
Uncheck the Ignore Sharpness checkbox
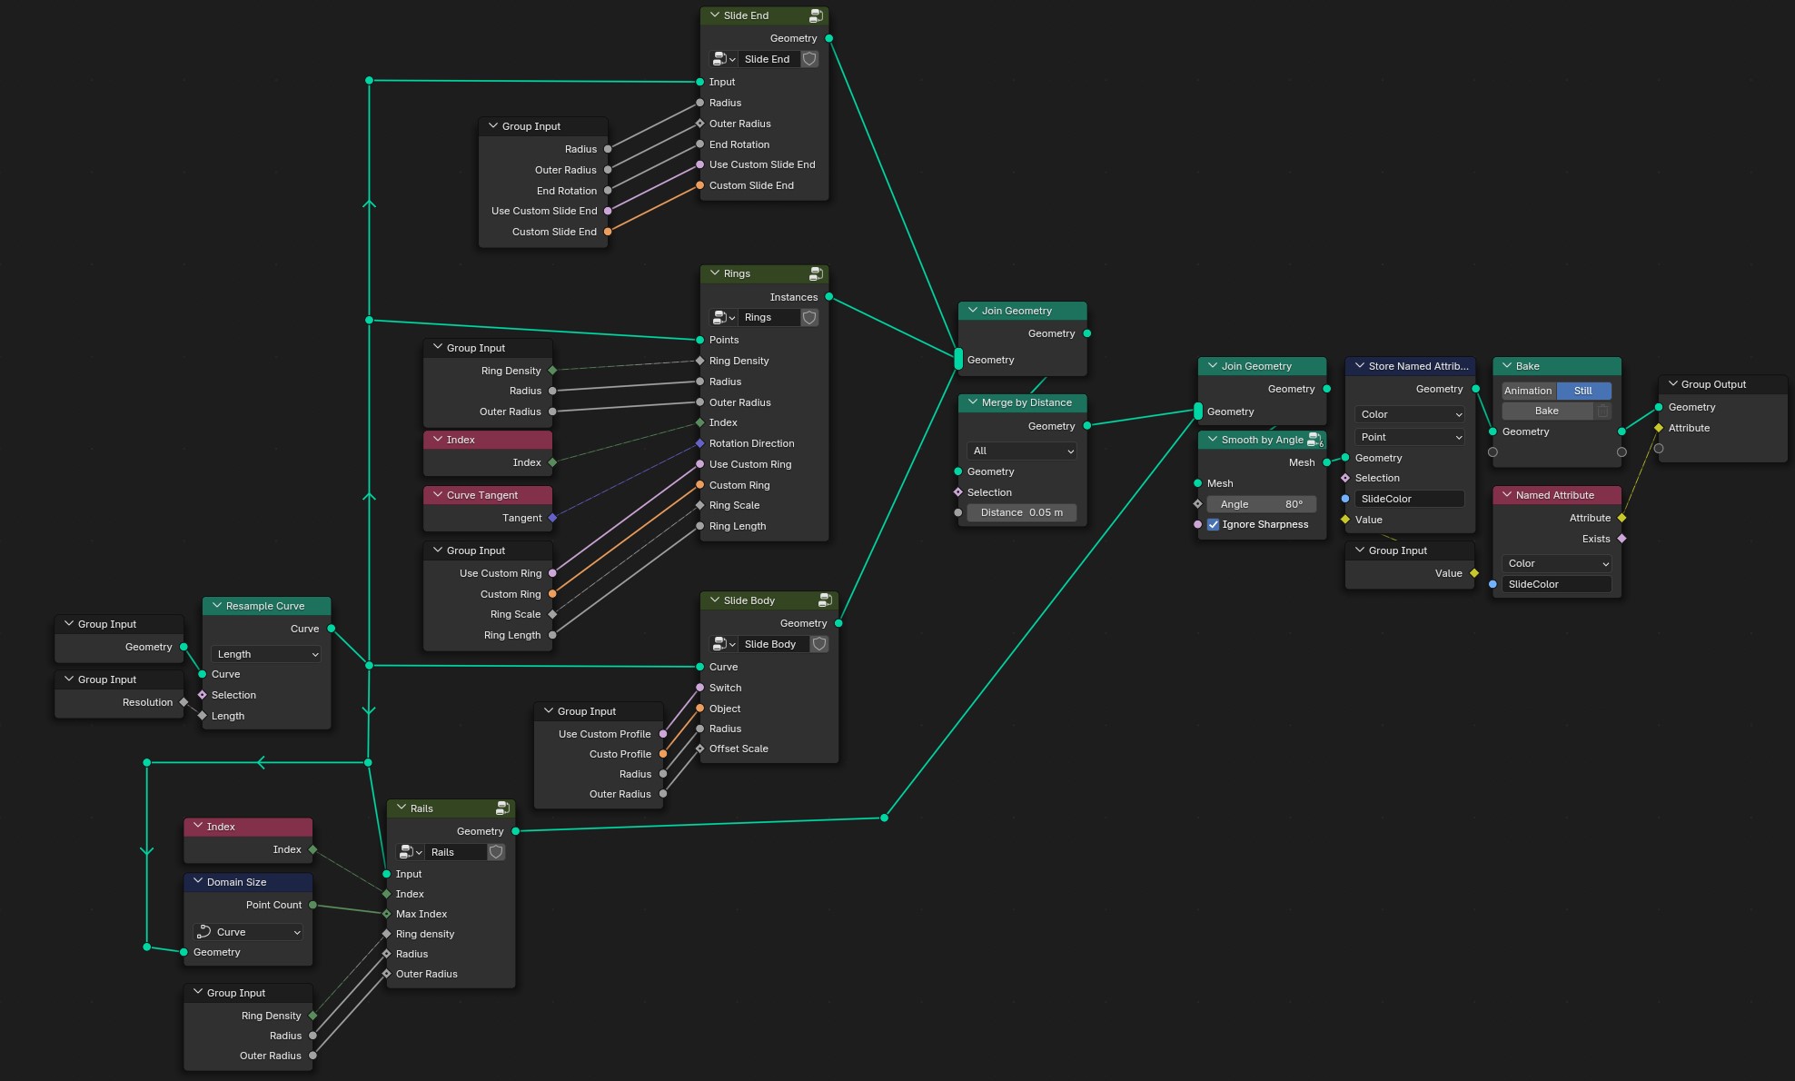click(1213, 524)
